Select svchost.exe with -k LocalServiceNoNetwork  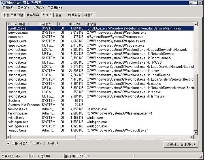pos(100,49)
